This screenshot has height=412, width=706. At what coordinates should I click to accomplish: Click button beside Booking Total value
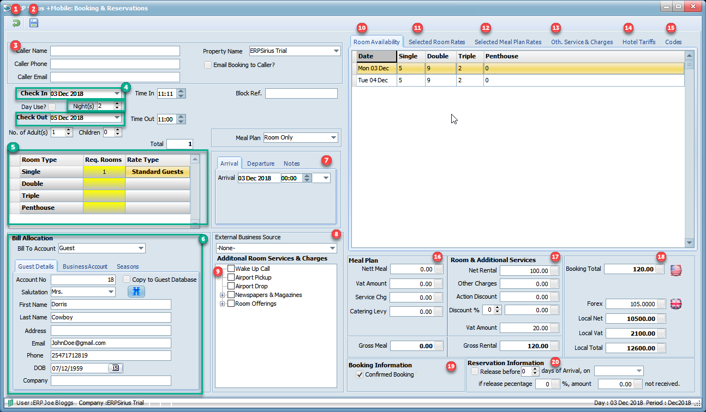click(x=660, y=269)
